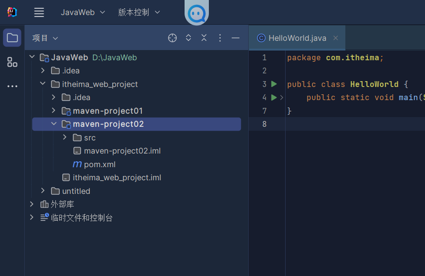Click line number 1 in the gutter

(265, 57)
